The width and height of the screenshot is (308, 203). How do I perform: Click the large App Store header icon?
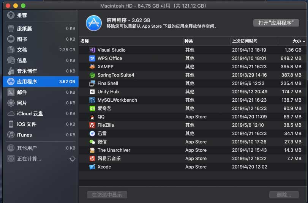coord(94,23)
